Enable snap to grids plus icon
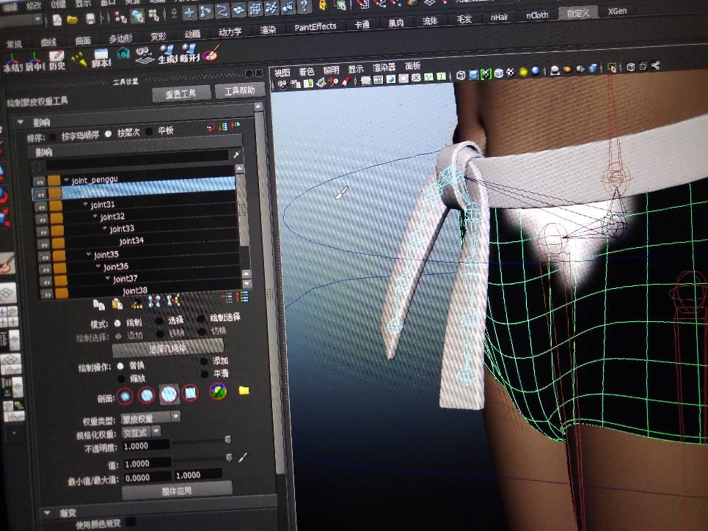708x531 pixels. coord(189,12)
